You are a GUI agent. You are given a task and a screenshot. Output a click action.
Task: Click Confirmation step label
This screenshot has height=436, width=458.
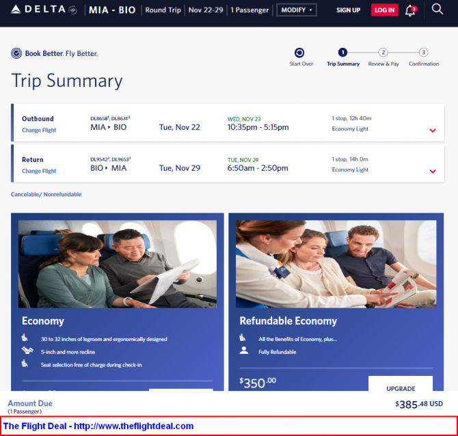424,64
